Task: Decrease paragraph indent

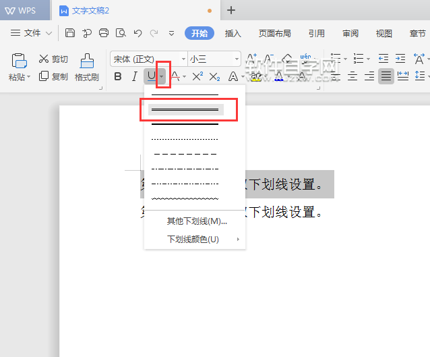Action: pyautogui.click(x=383, y=59)
